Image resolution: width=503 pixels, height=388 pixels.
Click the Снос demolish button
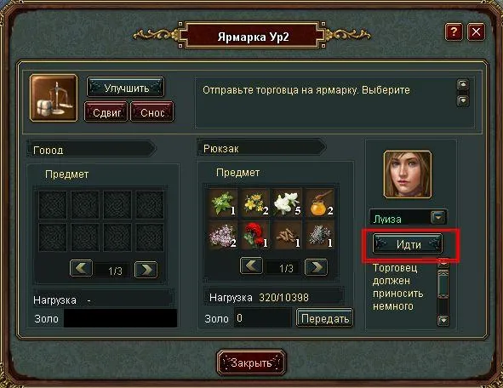152,112
